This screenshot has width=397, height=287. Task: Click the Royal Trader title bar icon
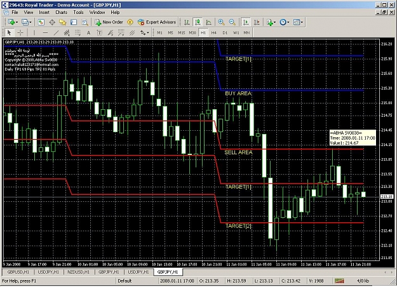pos(5,5)
